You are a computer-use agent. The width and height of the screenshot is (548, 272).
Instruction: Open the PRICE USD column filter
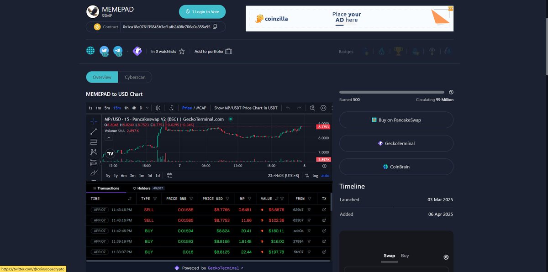click(x=227, y=199)
